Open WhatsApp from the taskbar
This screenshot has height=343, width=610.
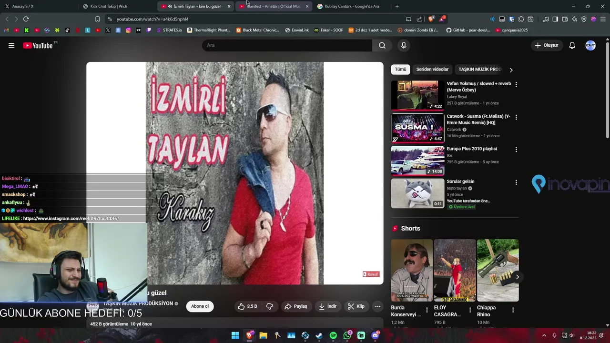[x=347, y=335]
